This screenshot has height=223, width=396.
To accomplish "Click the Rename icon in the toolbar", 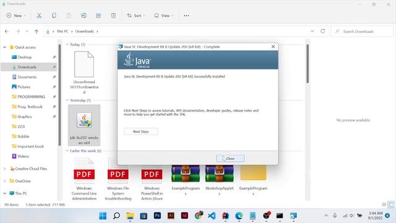I will click(84, 15).
